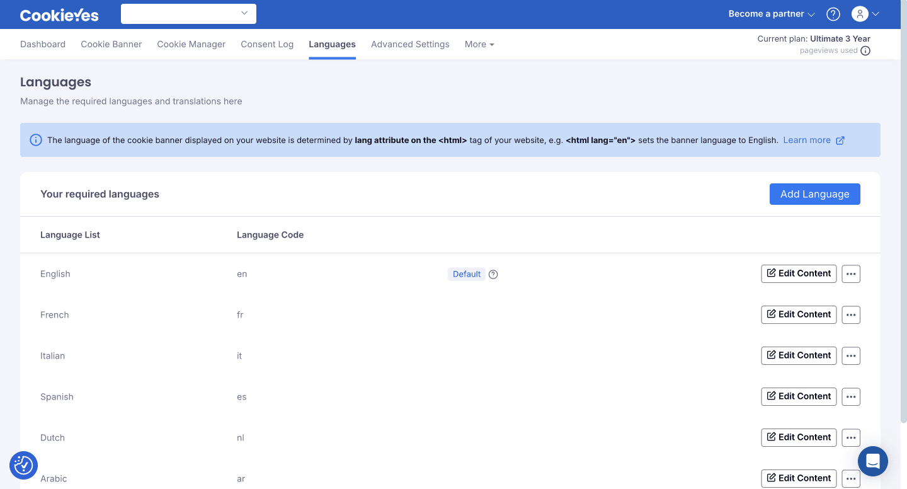This screenshot has width=907, height=489.
Task: Edit content for English
Action: (x=799, y=273)
